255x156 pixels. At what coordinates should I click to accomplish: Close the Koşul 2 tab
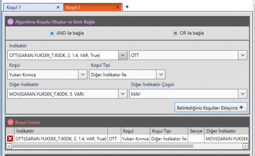[x=118, y=7]
